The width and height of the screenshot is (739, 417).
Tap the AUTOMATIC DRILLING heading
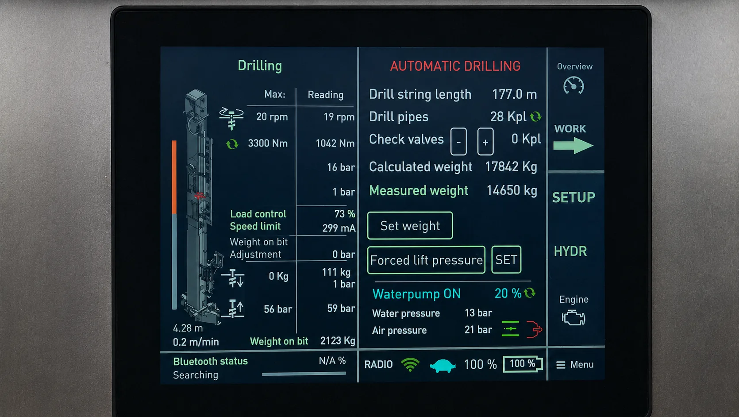point(455,66)
